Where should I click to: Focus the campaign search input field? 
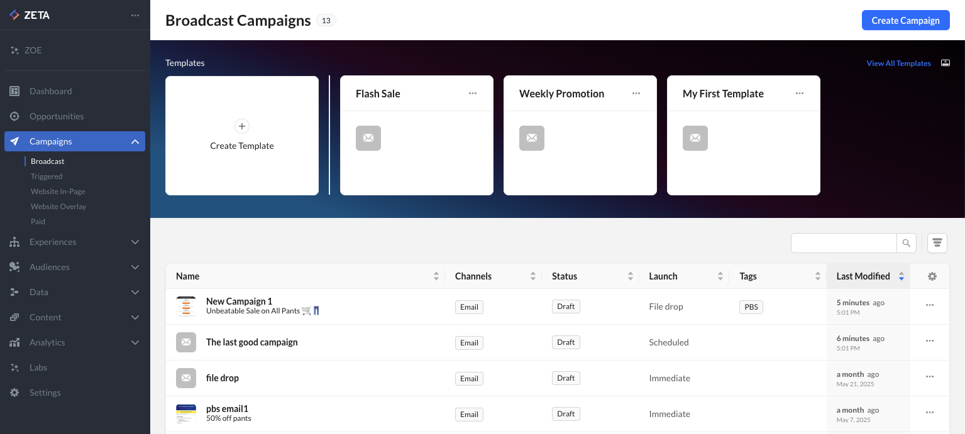(843, 243)
